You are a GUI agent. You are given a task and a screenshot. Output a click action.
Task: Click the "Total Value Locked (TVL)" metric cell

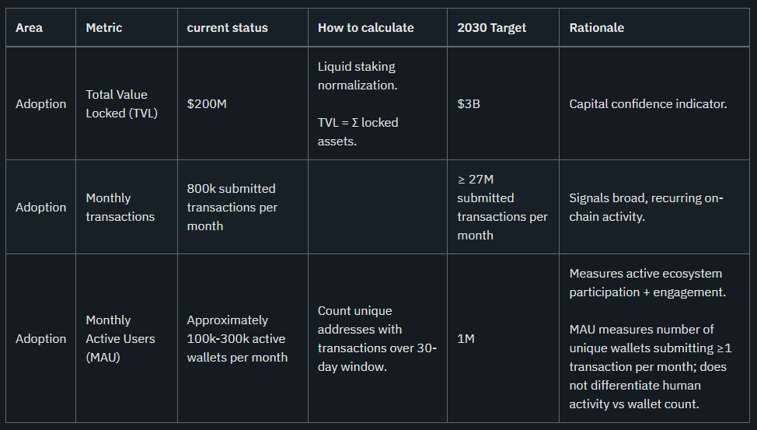coord(117,103)
